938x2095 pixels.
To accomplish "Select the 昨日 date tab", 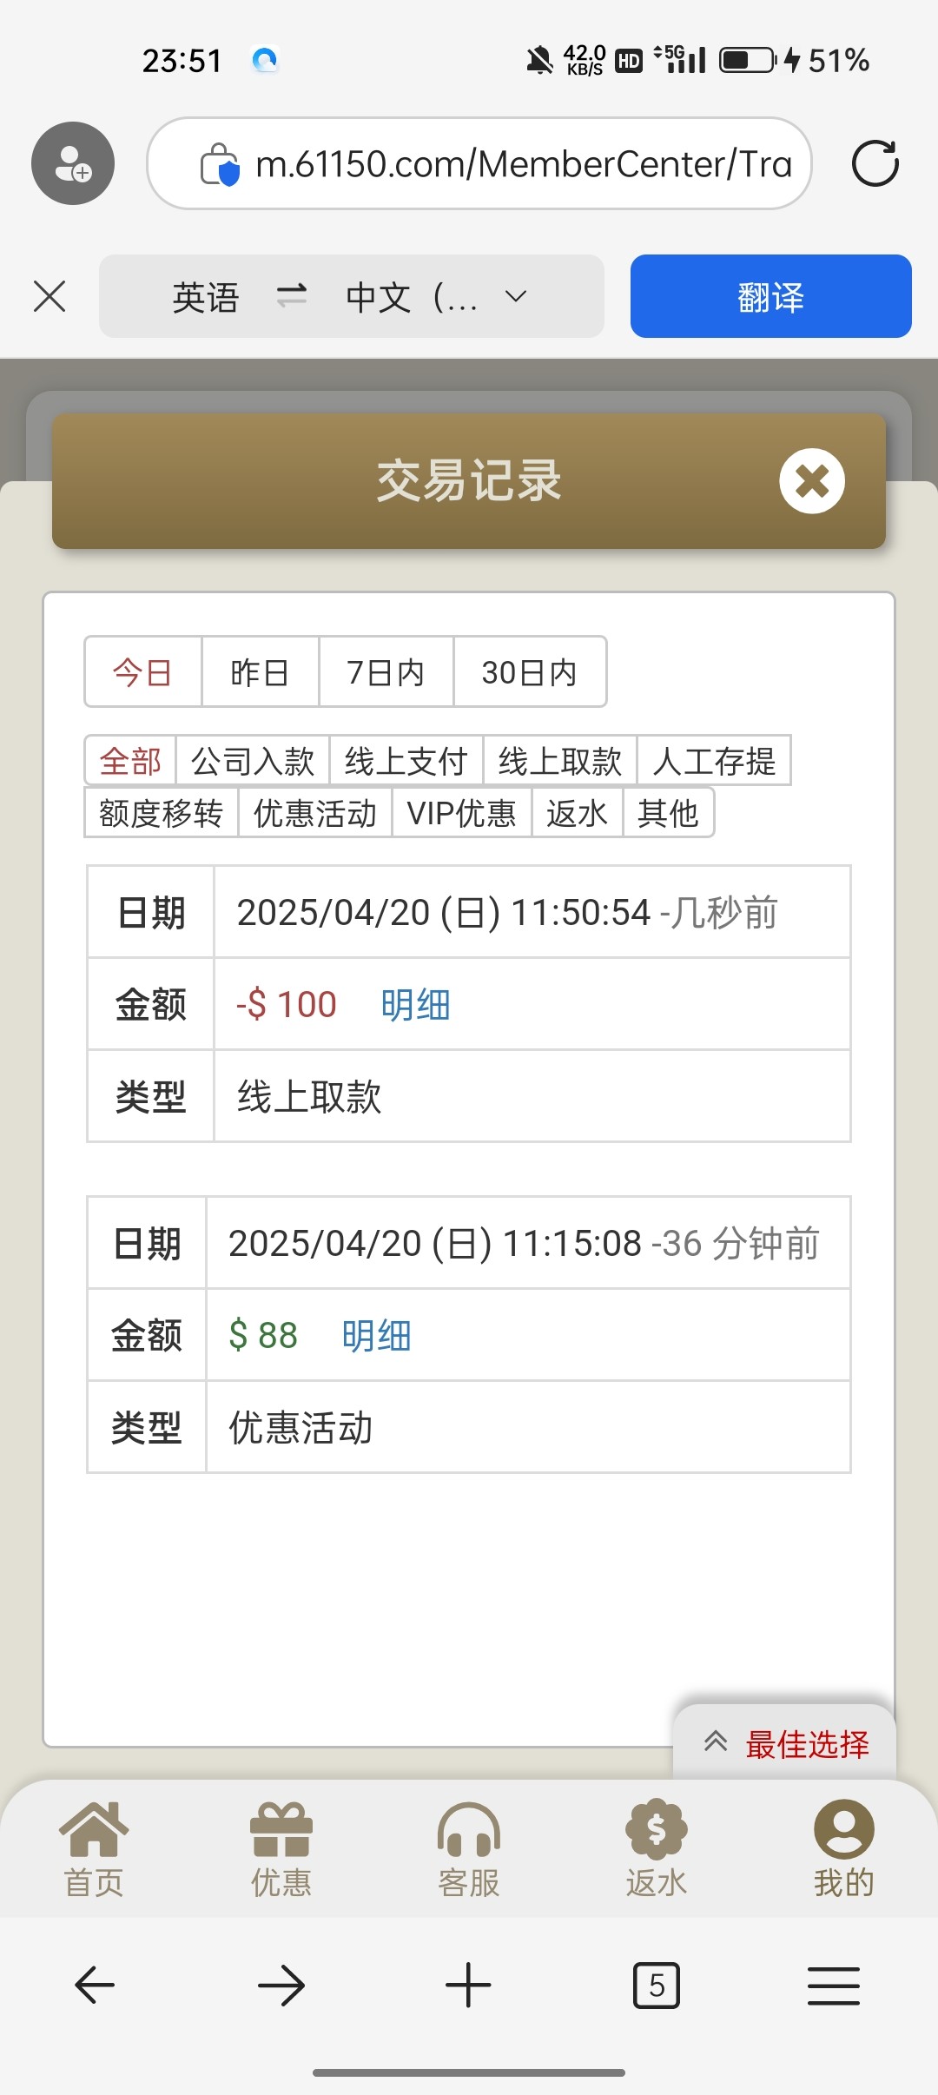I will coord(260,672).
